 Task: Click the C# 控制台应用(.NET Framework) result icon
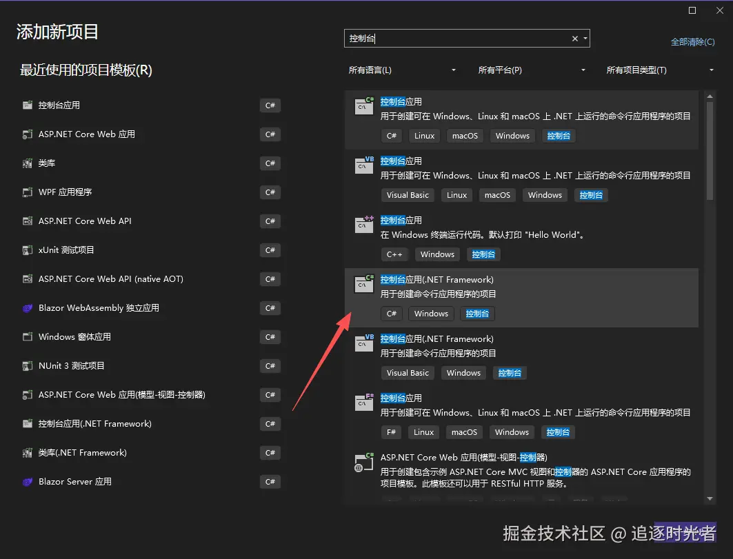tap(364, 284)
